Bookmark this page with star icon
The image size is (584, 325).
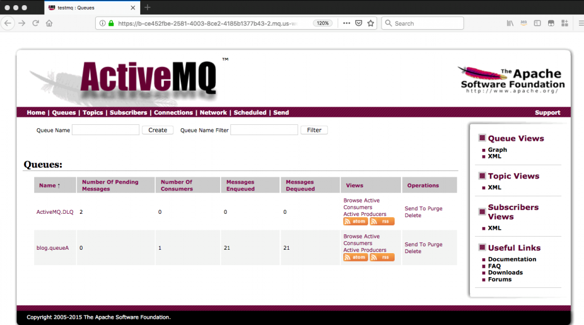[x=371, y=23]
